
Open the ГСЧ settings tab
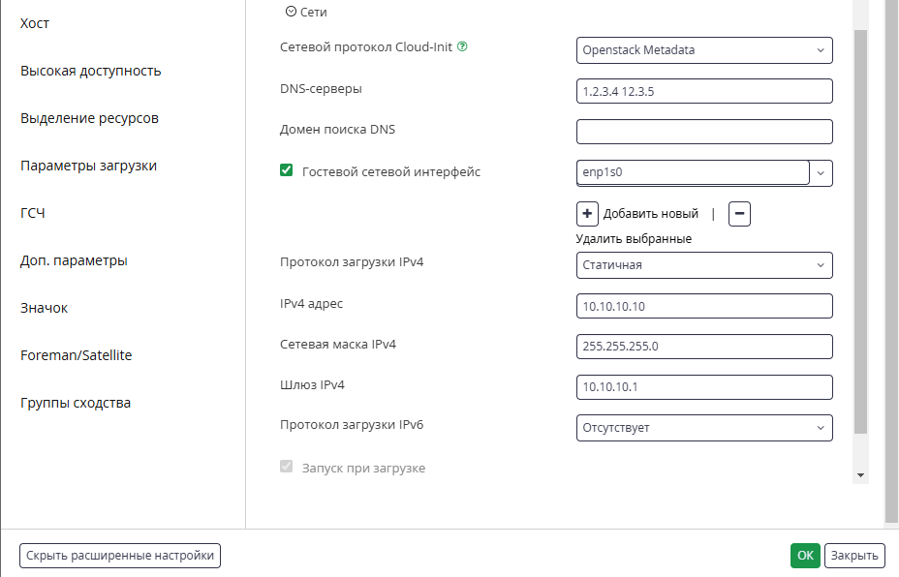coord(33,213)
